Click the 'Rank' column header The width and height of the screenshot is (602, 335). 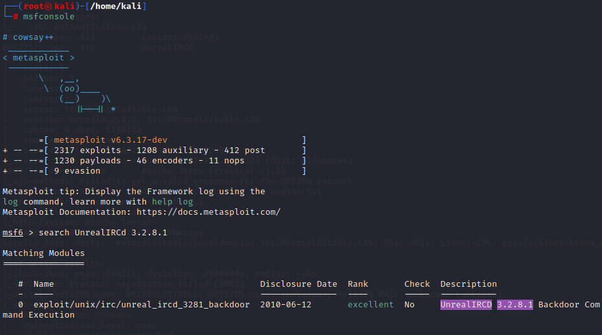click(x=358, y=284)
